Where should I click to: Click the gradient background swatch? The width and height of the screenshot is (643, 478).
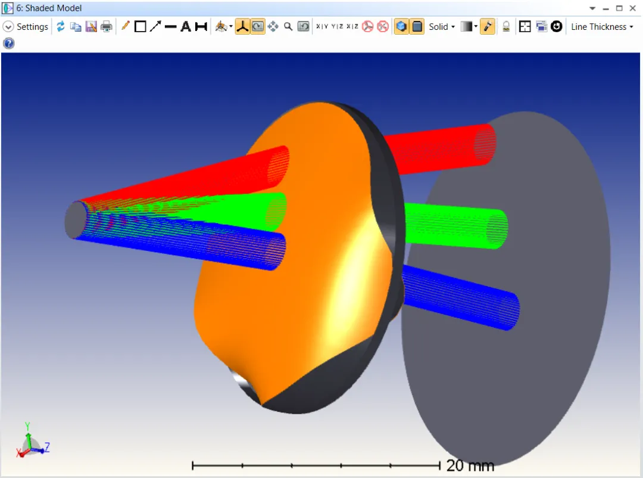pos(466,27)
